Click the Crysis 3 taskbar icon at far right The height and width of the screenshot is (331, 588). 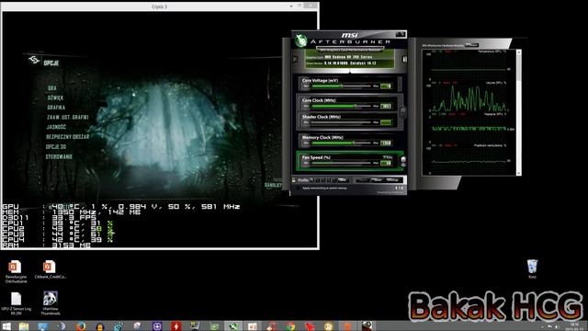point(367,326)
